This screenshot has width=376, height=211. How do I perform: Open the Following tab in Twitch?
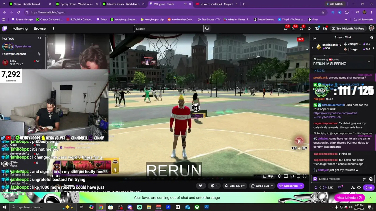[x=20, y=28]
